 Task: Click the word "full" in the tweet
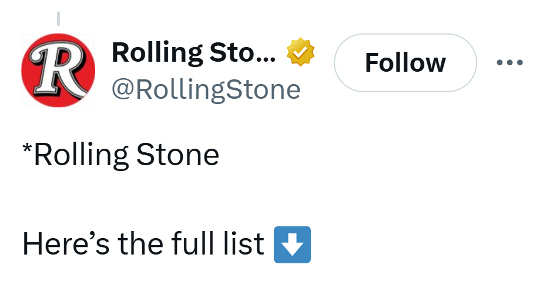tap(192, 245)
